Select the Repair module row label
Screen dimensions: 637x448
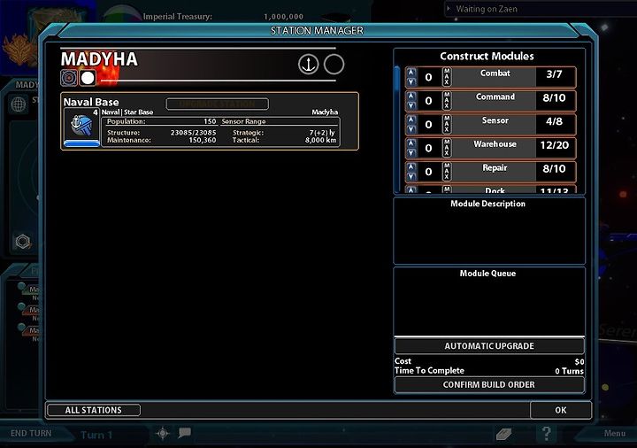point(495,167)
